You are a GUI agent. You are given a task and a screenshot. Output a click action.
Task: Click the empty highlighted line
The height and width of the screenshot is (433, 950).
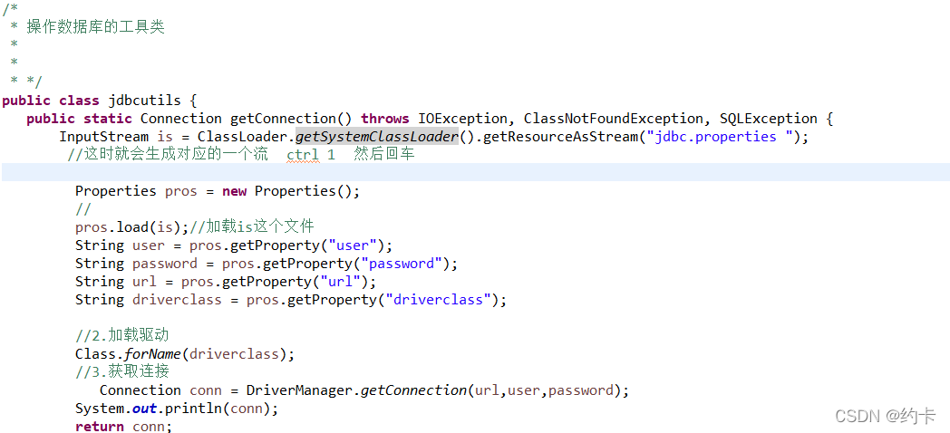click(x=475, y=172)
